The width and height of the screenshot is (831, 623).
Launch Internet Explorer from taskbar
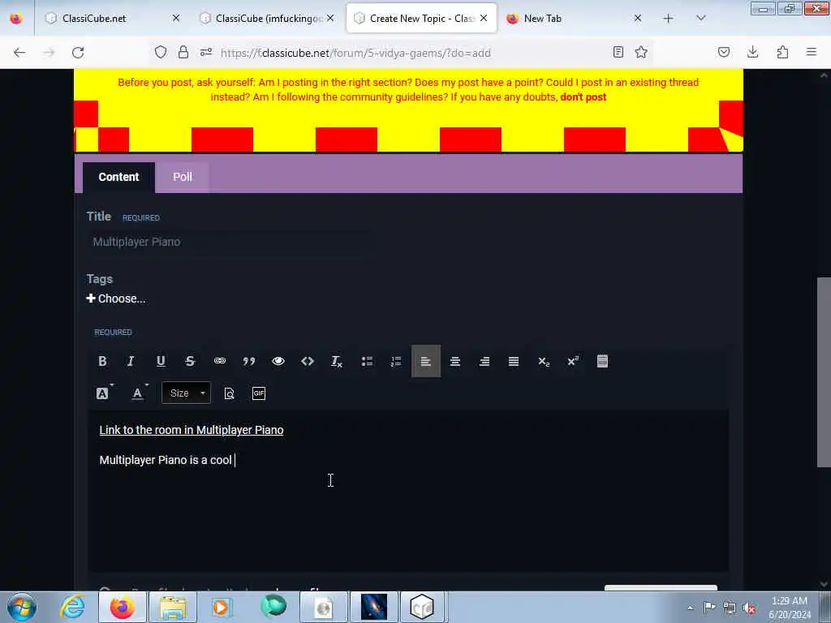[72, 607]
